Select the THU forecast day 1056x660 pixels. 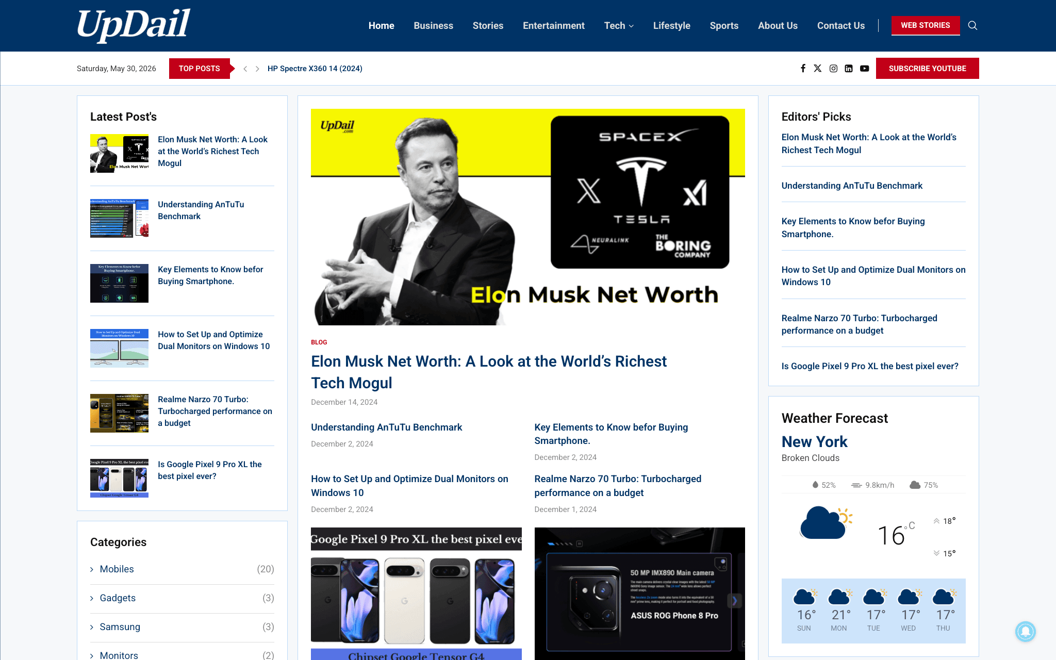pos(944,610)
